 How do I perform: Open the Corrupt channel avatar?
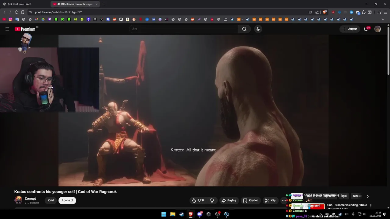coord(18,200)
